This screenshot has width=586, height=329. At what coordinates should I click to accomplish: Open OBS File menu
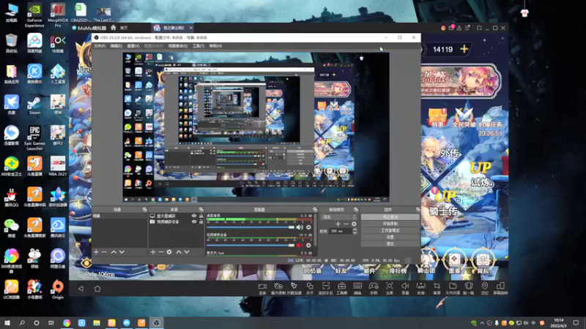coord(100,46)
